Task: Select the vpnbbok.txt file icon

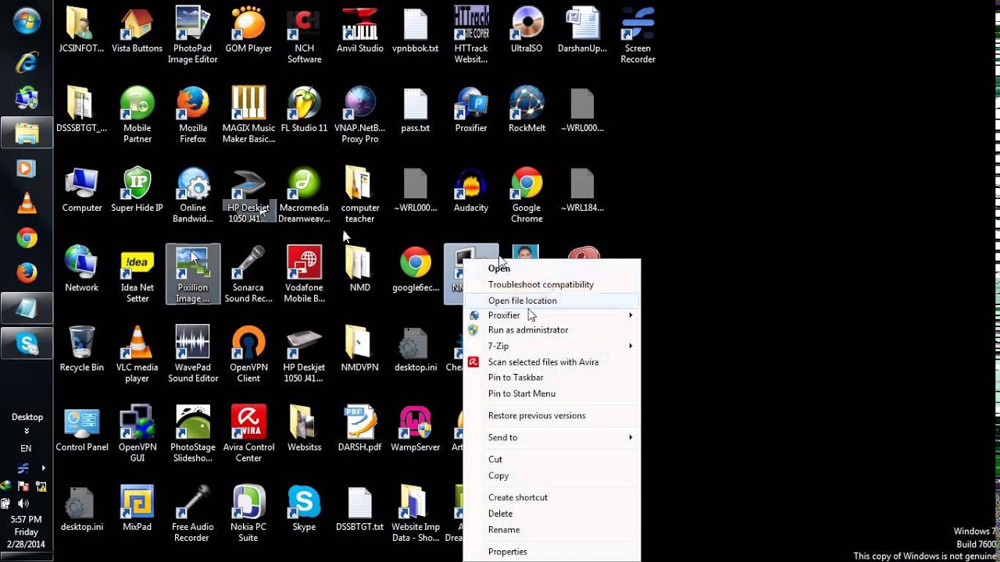Action: 416,30
